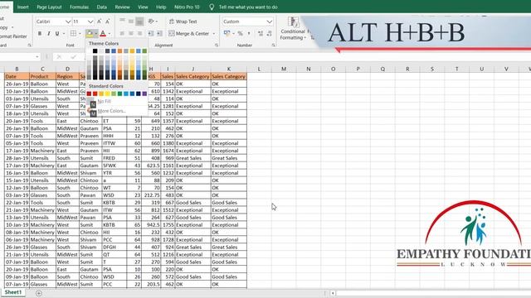The image size is (531, 298).
Task: Click the Accounting Number Format icon
Action: tap(227, 33)
